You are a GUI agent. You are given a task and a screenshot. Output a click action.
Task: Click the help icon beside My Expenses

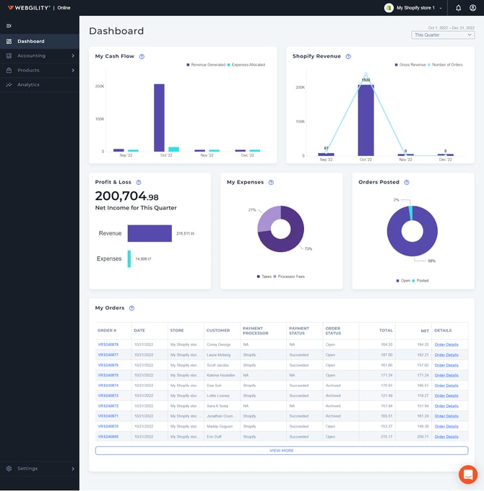[x=271, y=183]
